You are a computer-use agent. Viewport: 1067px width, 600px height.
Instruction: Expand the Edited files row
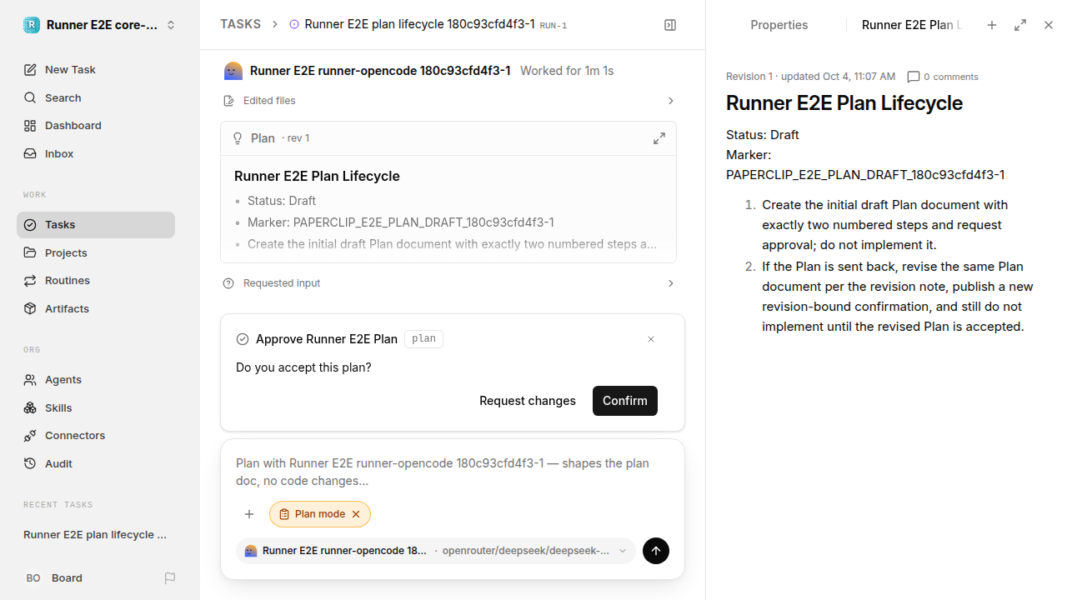tap(448, 101)
